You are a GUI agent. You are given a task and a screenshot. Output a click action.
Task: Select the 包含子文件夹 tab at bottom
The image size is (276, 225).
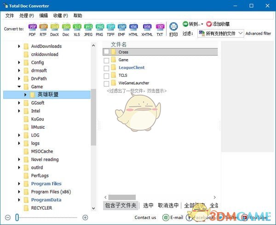(x=121, y=205)
